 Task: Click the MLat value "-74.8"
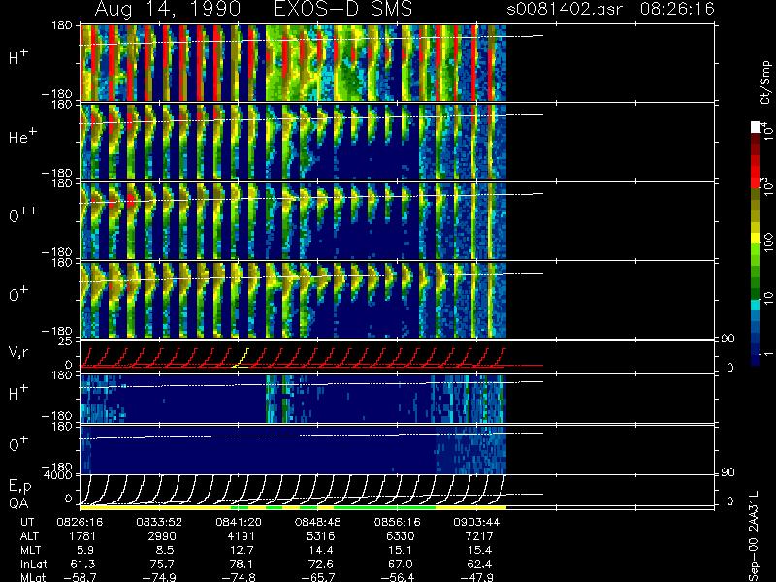(x=239, y=577)
